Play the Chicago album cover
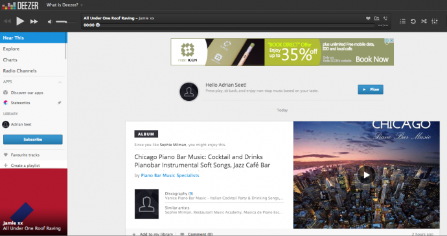 tap(366, 175)
